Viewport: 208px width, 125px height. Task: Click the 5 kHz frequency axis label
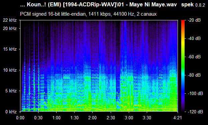coord(11,91)
